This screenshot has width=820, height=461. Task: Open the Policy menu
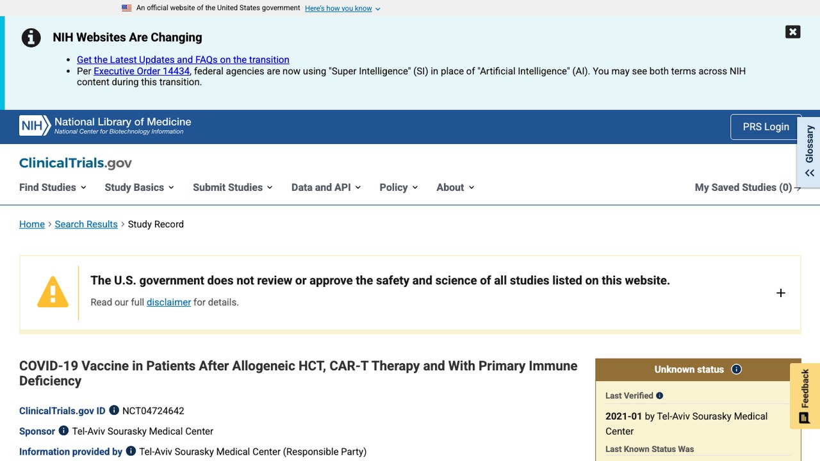[398, 188]
